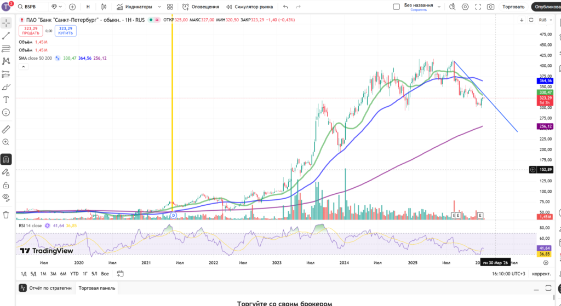Open the indicator templates grid

pos(170,7)
